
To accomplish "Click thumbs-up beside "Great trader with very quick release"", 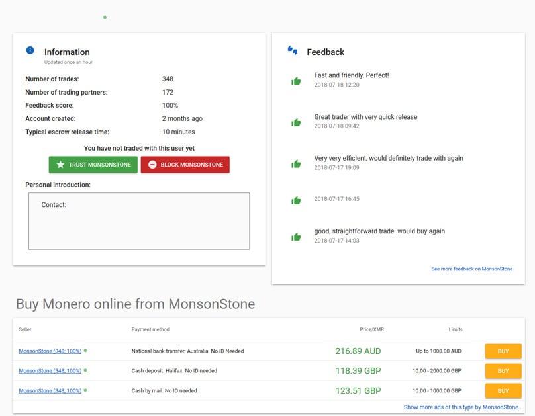I will tap(296, 122).
